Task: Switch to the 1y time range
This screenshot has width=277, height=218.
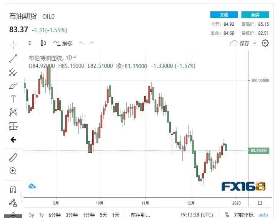Action: coord(41,215)
